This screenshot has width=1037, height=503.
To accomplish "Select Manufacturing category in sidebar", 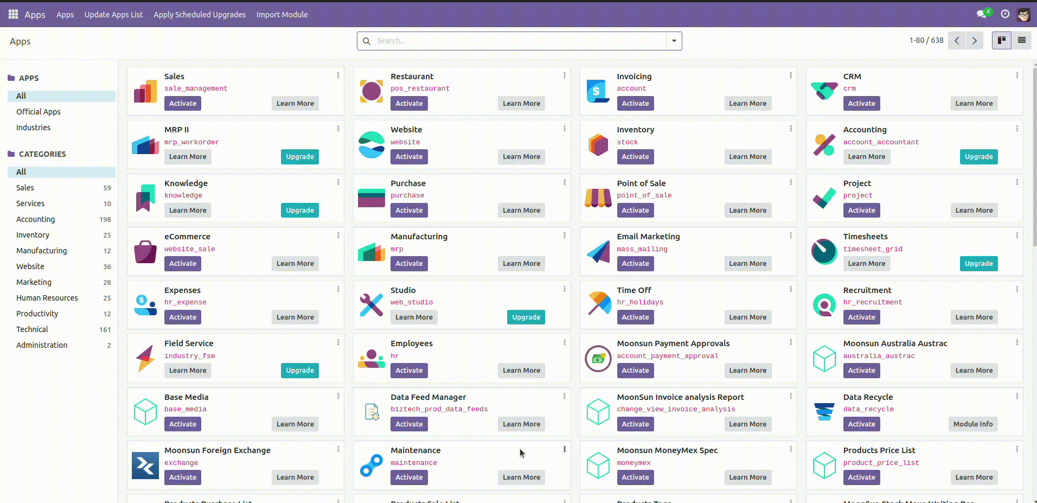I will [61, 251].
